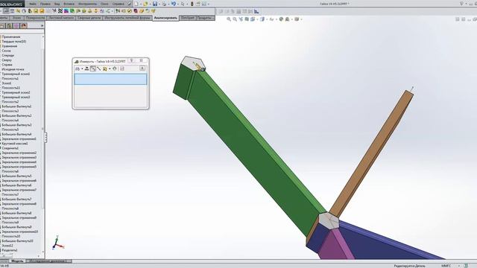Activate Zoom to Area tool
Screen dimensions: 477x268
[235, 19]
